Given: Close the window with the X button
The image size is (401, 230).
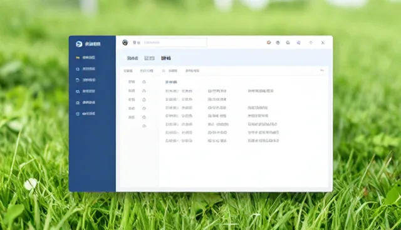Looking at the screenshot, I should pyautogui.click(x=323, y=42).
